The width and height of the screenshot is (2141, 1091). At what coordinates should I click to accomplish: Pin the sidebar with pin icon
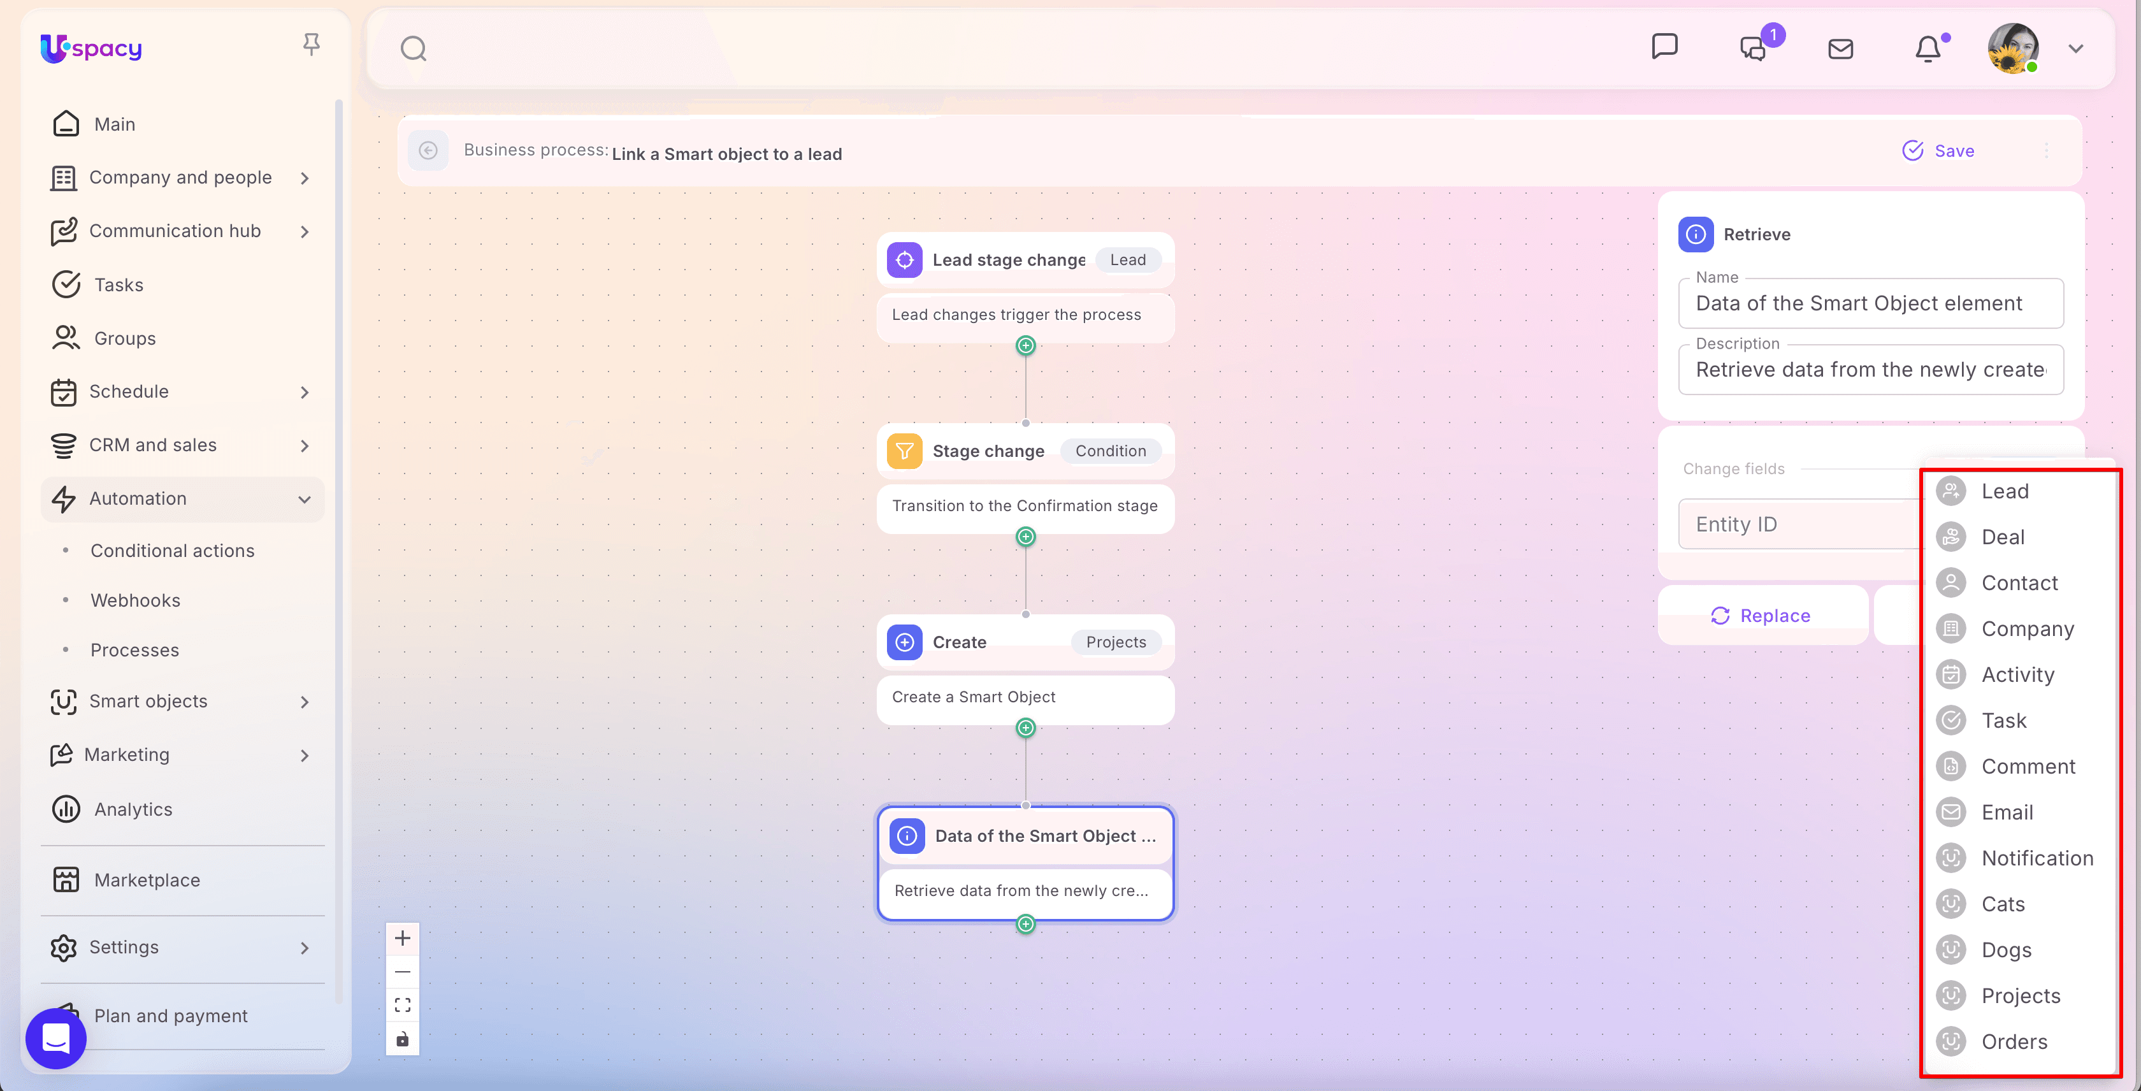[311, 44]
